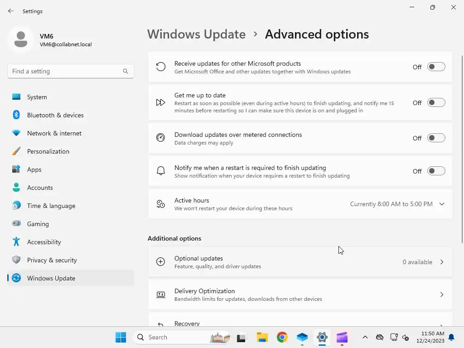Viewport: 464px width, 348px height.
Task: Open File Explorer from the taskbar
Action: (x=262, y=337)
